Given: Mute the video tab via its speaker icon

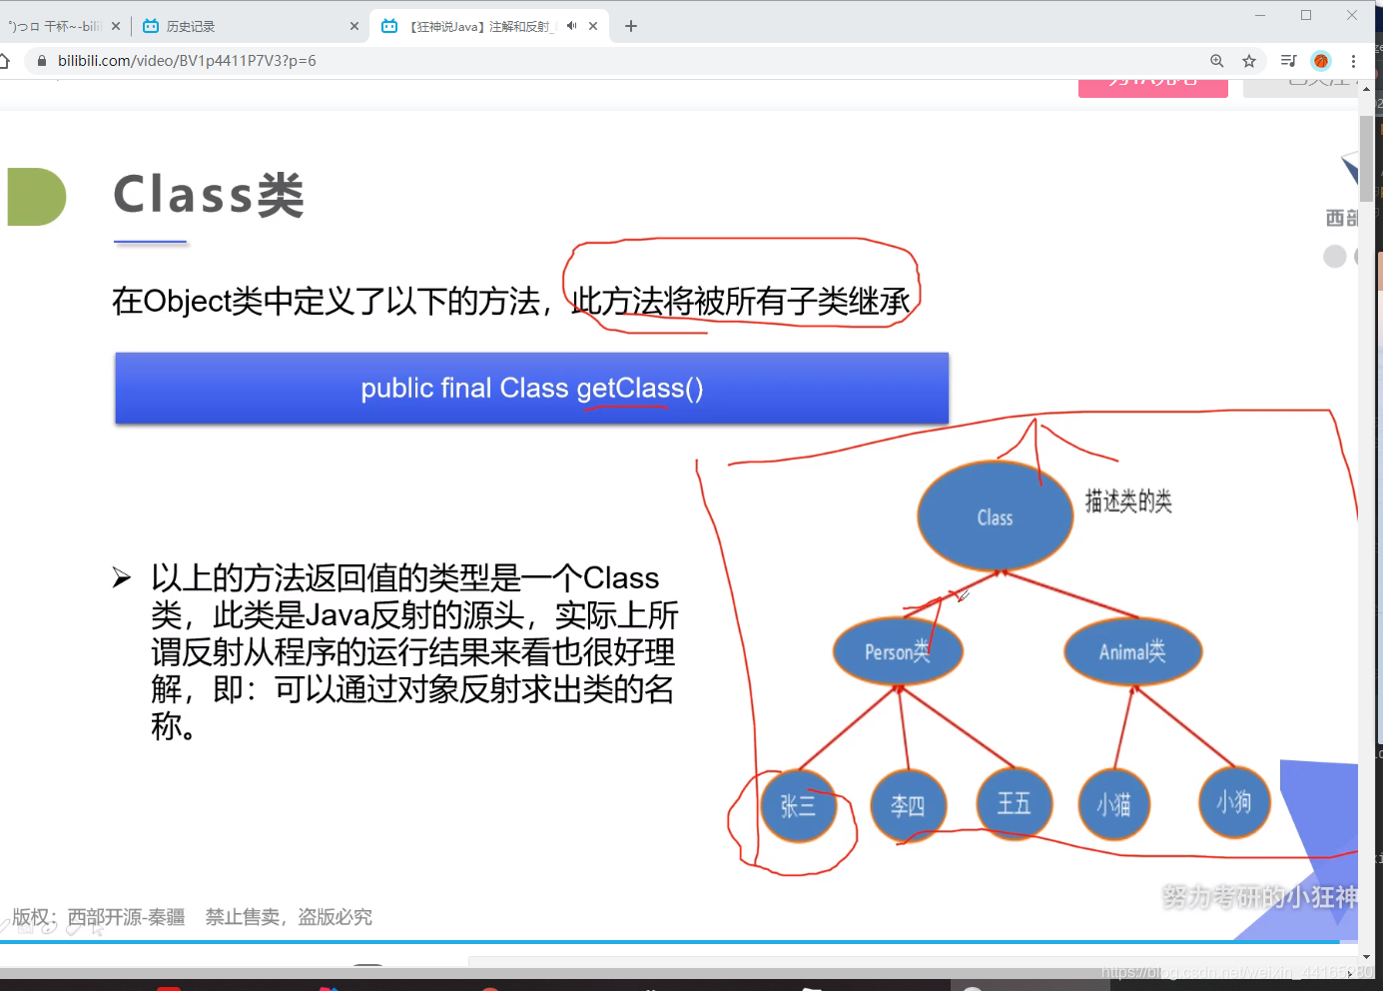Looking at the screenshot, I should [x=569, y=26].
